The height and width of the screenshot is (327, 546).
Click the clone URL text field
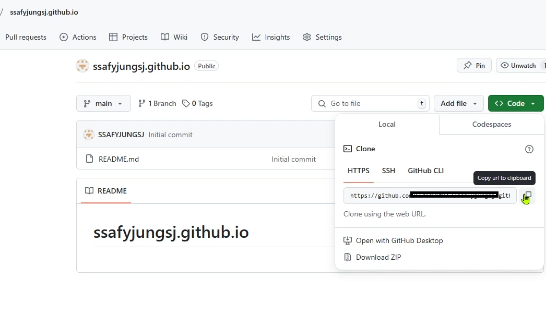coord(430,196)
